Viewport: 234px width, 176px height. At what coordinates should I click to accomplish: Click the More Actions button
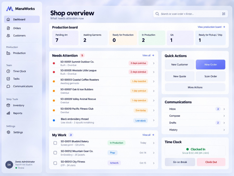195,87
